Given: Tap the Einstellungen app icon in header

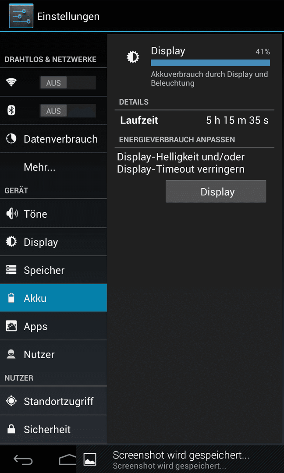Looking at the screenshot, I should (21, 16).
